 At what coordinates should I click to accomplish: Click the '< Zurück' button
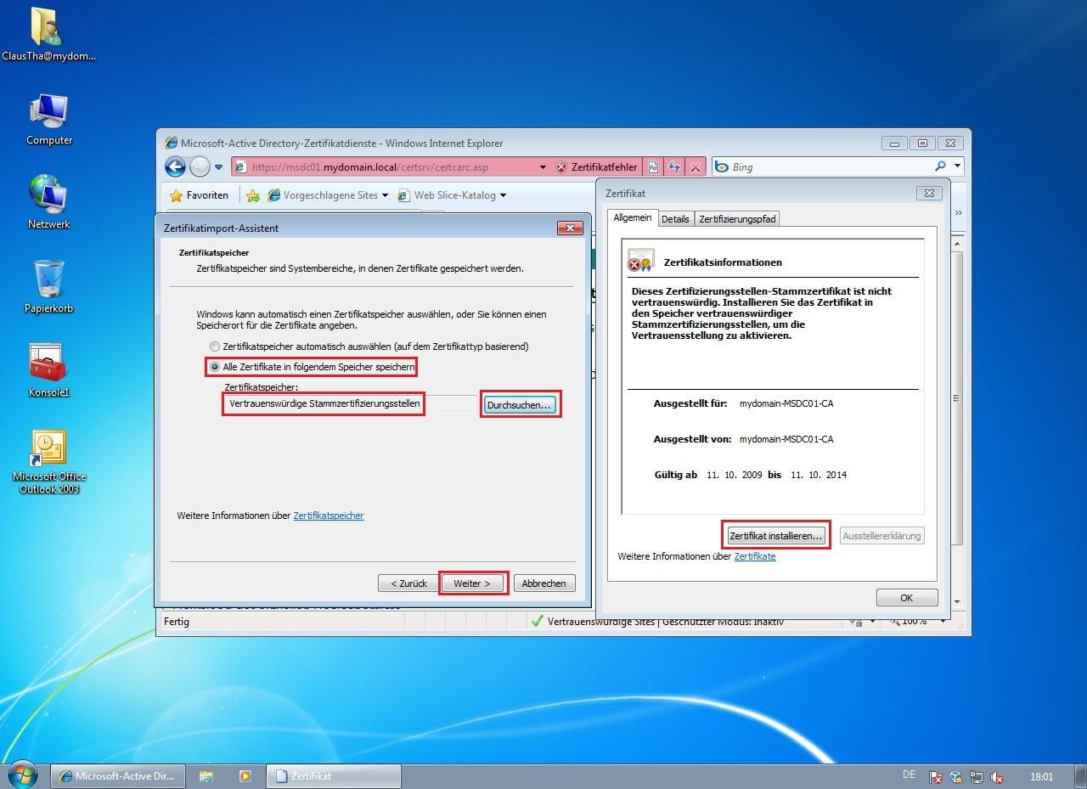coord(408,583)
